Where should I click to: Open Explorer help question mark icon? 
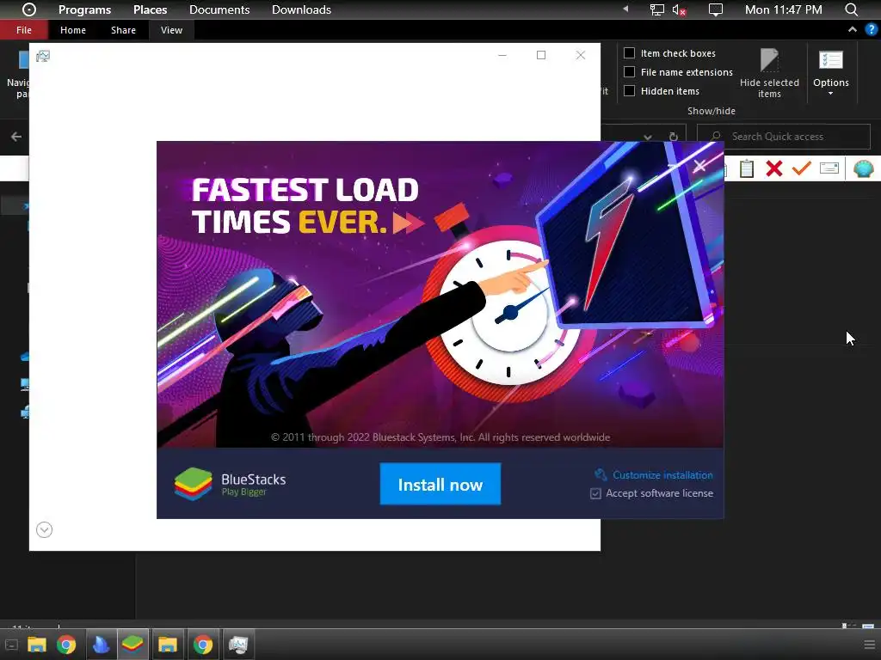tap(871, 29)
